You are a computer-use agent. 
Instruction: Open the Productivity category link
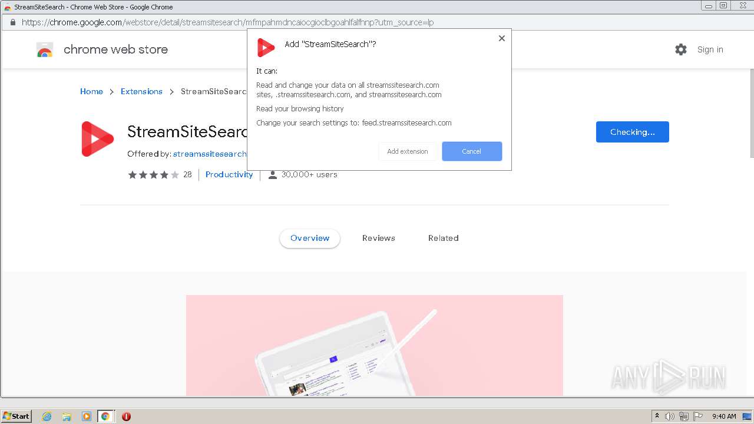click(229, 174)
